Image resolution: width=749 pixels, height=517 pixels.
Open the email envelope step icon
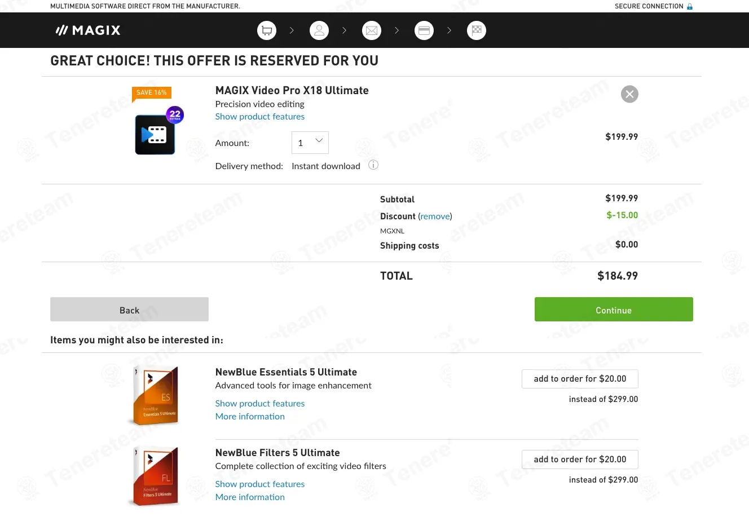372,30
